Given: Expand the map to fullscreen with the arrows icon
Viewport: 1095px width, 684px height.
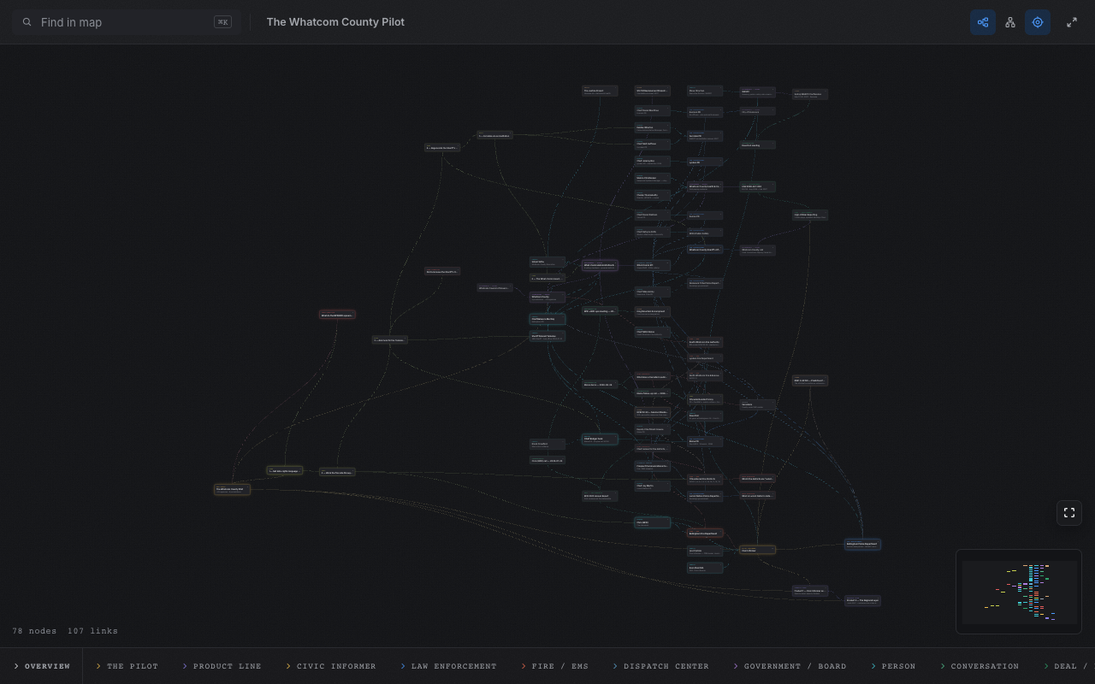Looking at the screenshot, I should pos(1072,22).
